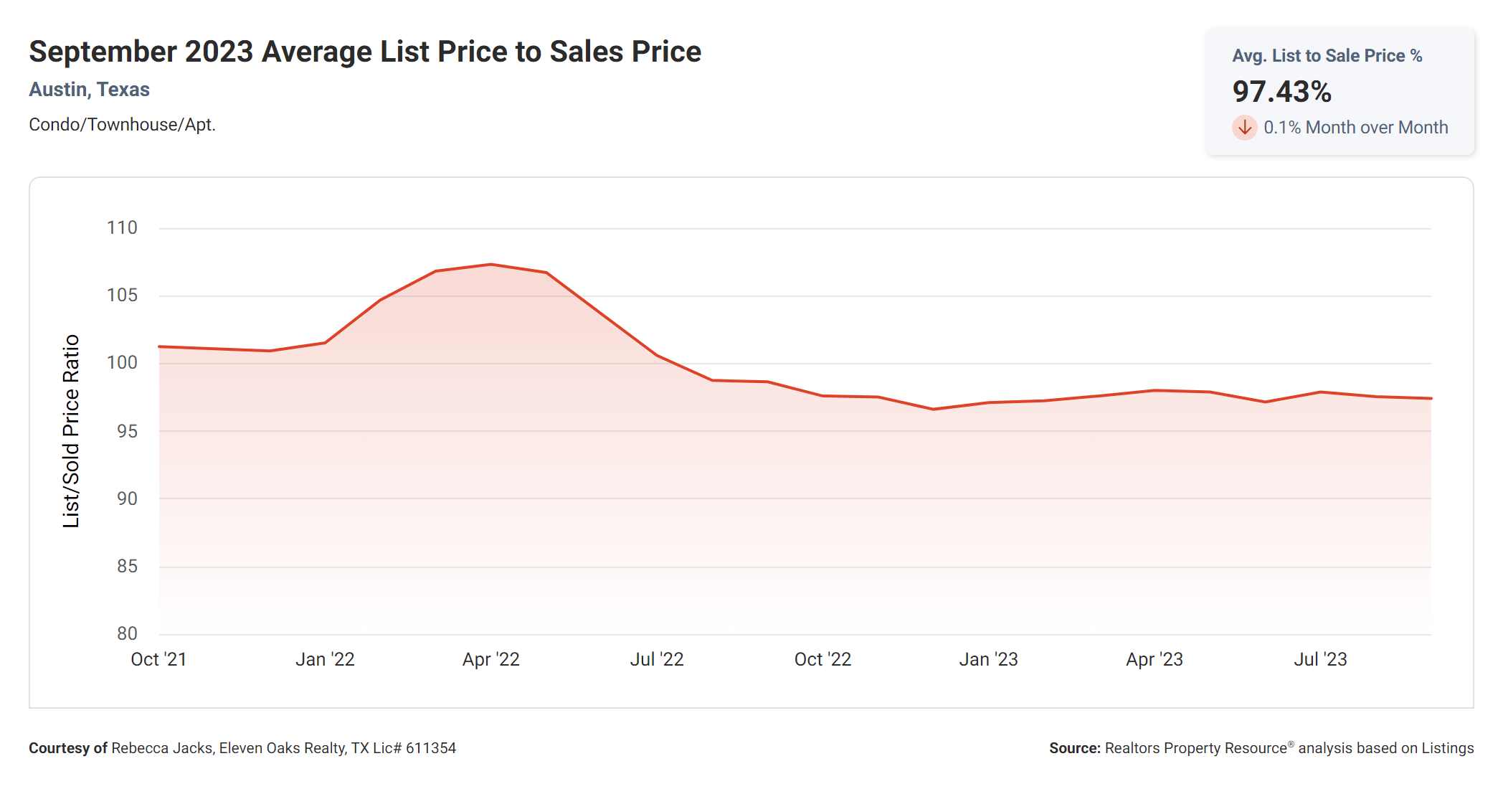Select the Apr '22 x-axis label
Viewport: 1503px width, 789px height.
click(490, 659)
